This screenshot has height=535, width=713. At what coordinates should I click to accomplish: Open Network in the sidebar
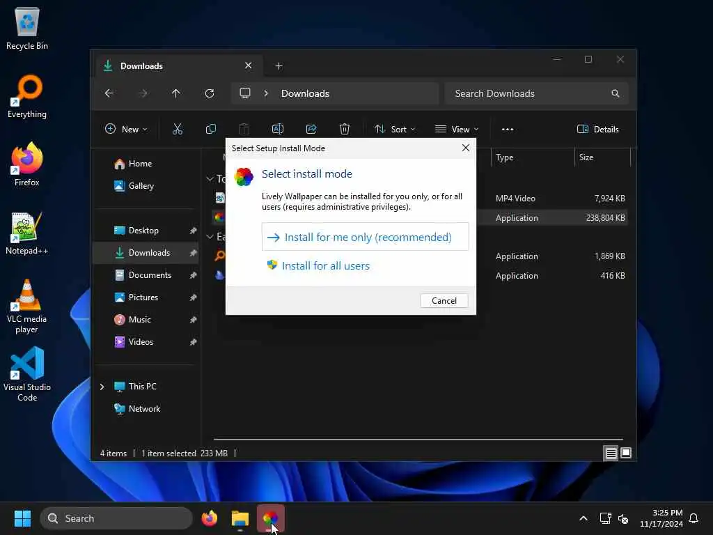pyautogui.click(x=138, y=409)
